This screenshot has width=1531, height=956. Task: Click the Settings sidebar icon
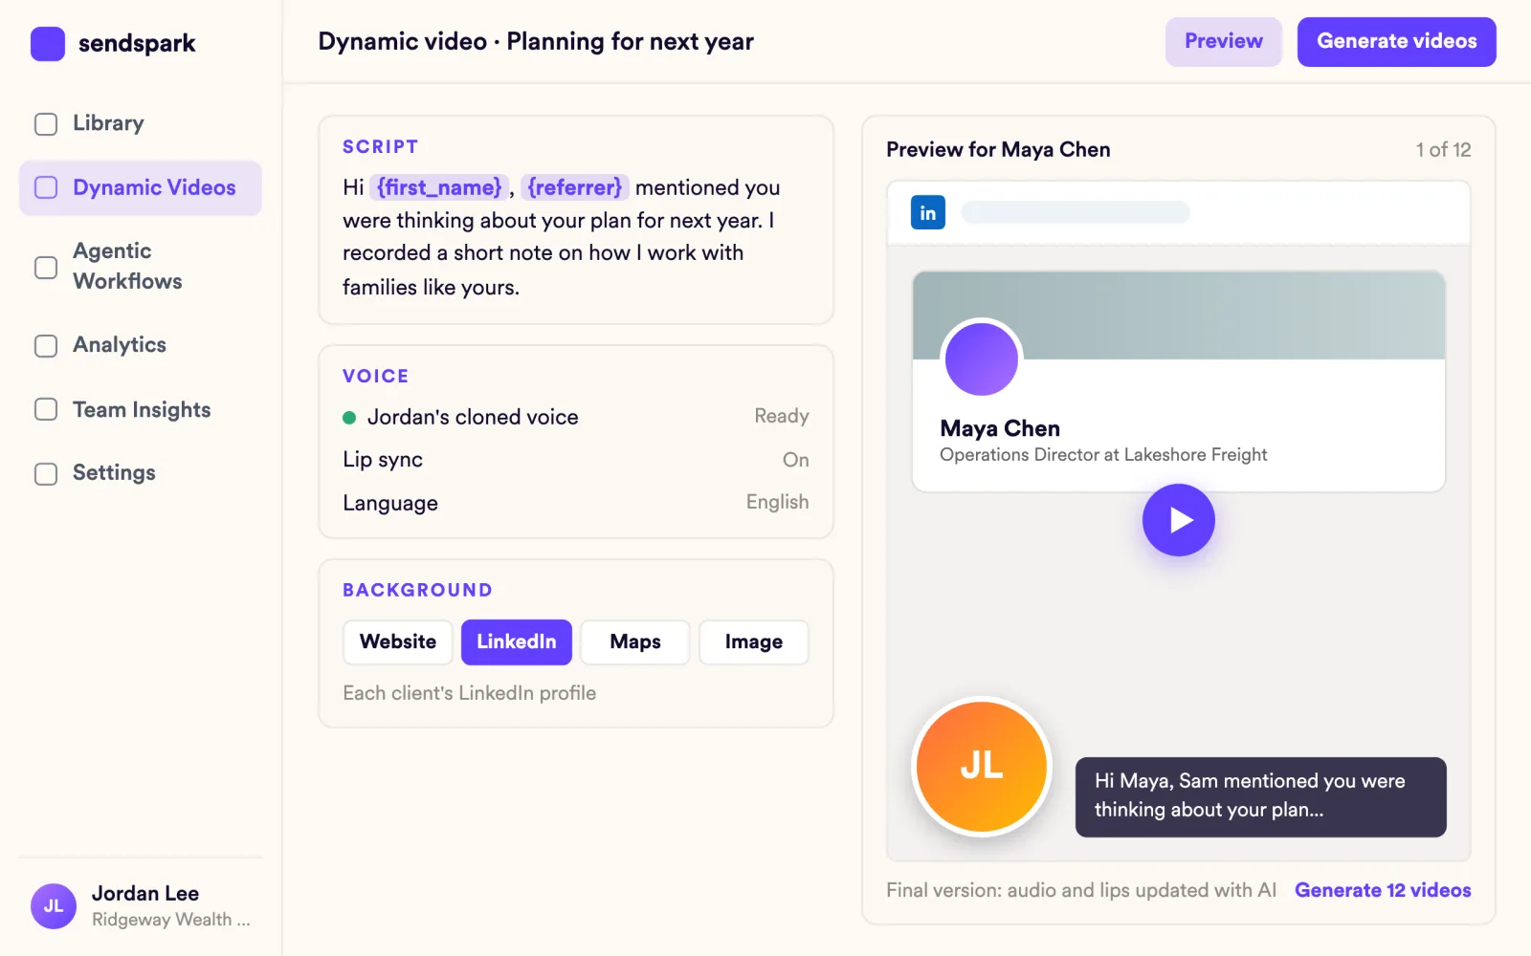(x=46, y=474)
